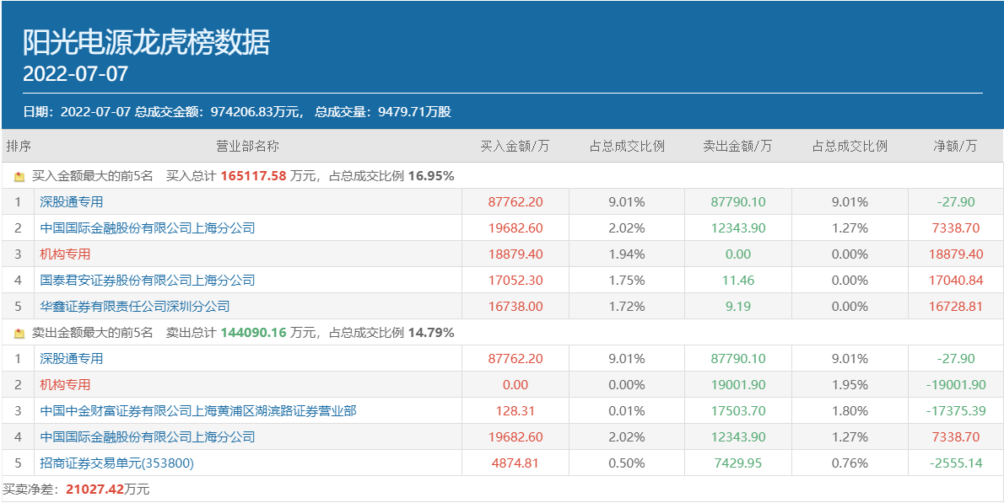The height and width of the screenshot is (503, 1004).
Task: Click the 净额/万 column header
Action: 955,146
